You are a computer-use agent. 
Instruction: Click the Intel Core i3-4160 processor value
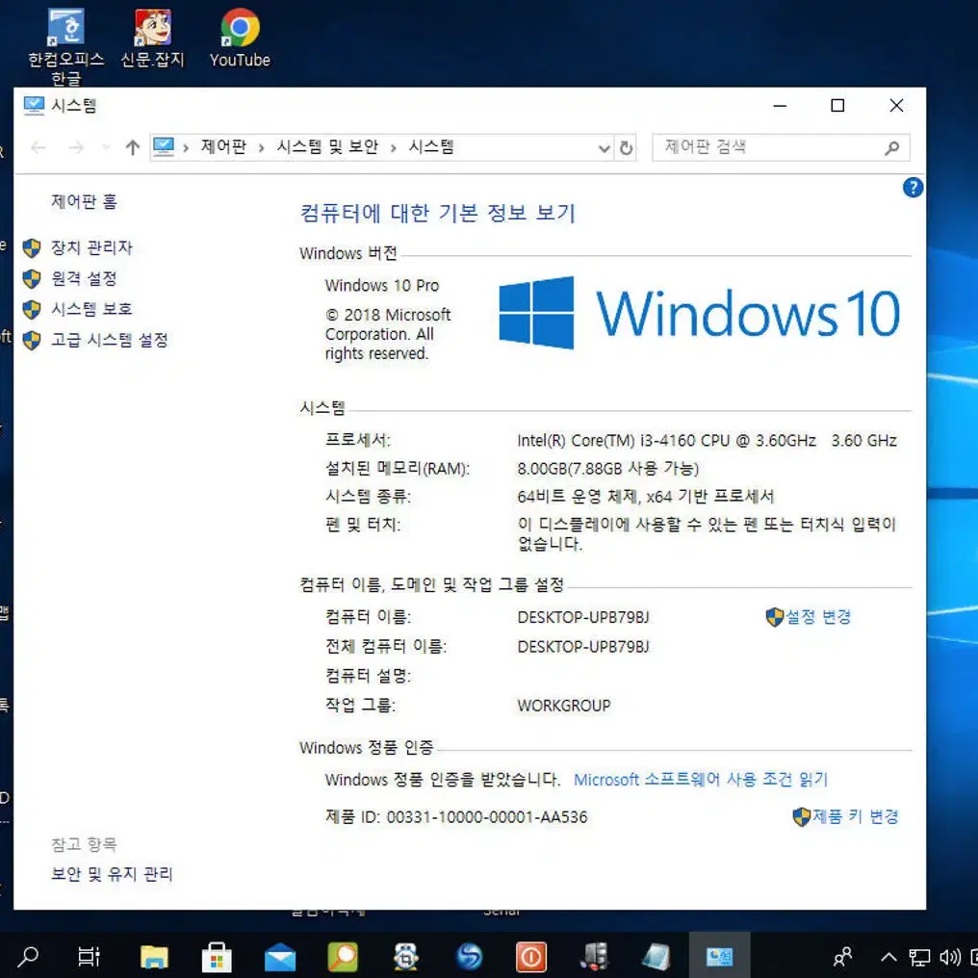click(x=707, y=441)
